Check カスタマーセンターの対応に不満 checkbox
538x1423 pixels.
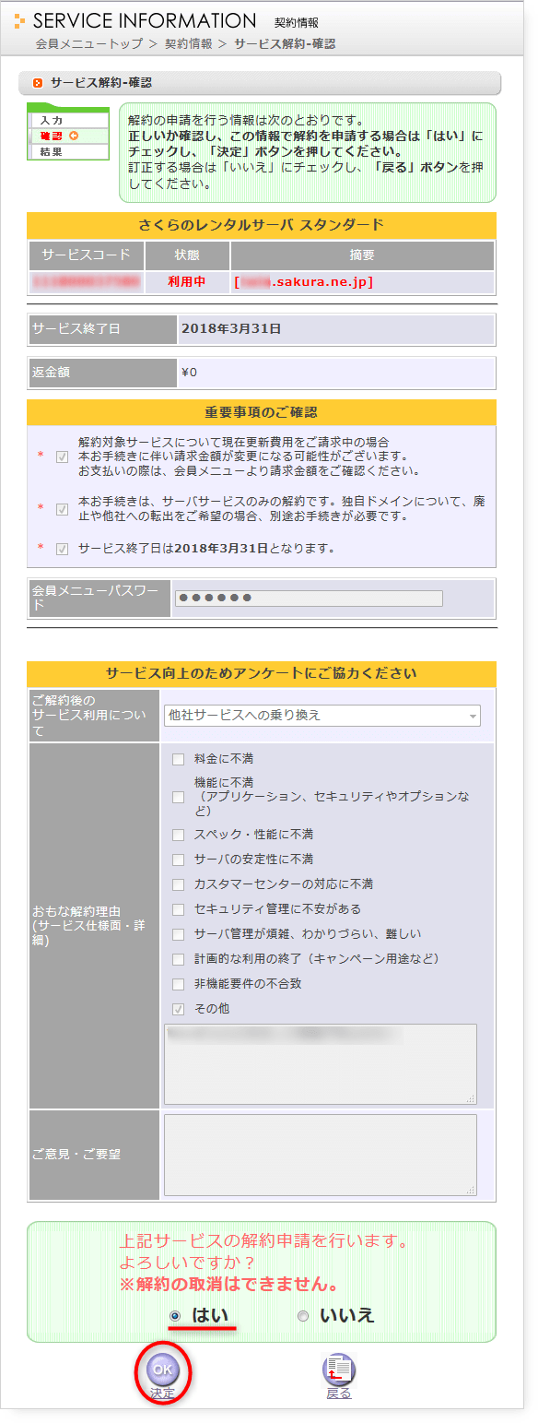pos(179,884)
